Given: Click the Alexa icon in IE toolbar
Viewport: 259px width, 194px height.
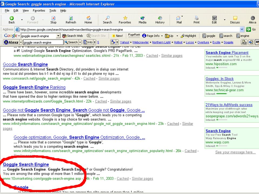Looking at the screenshot, I should 253,20.
